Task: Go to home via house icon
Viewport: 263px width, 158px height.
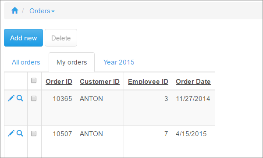Action: (x=15, y=11)
